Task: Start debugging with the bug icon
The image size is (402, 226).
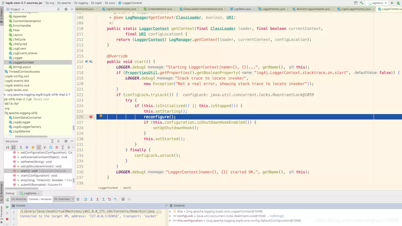Action: 399,3
